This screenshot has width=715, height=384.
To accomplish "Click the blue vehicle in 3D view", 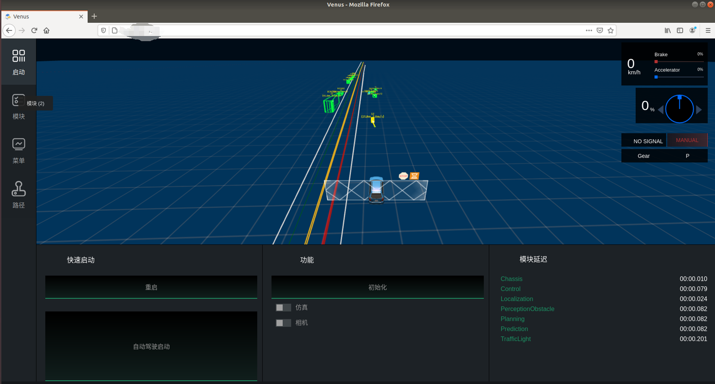I will pyautogui.click(x=376, y=190).
